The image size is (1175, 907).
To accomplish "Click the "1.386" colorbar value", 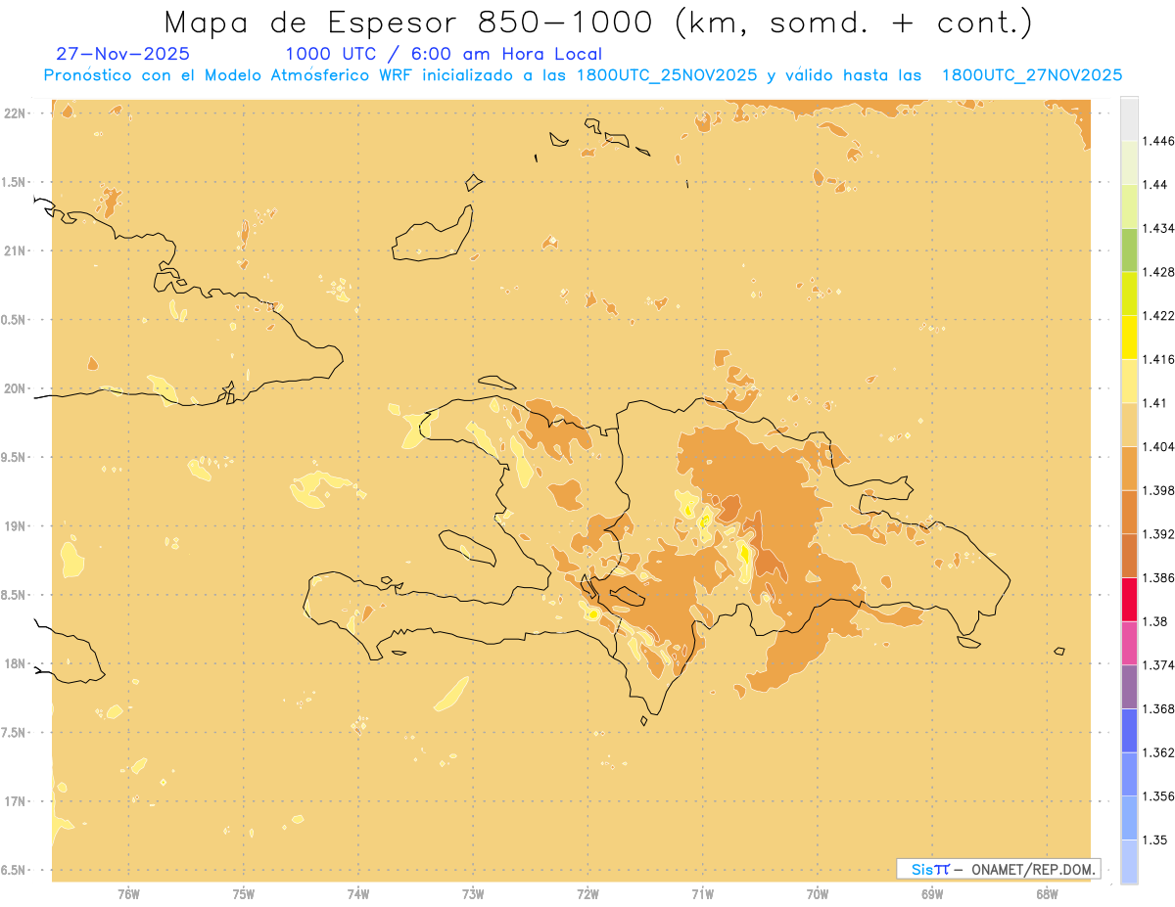I will [x=1158, y=577].
